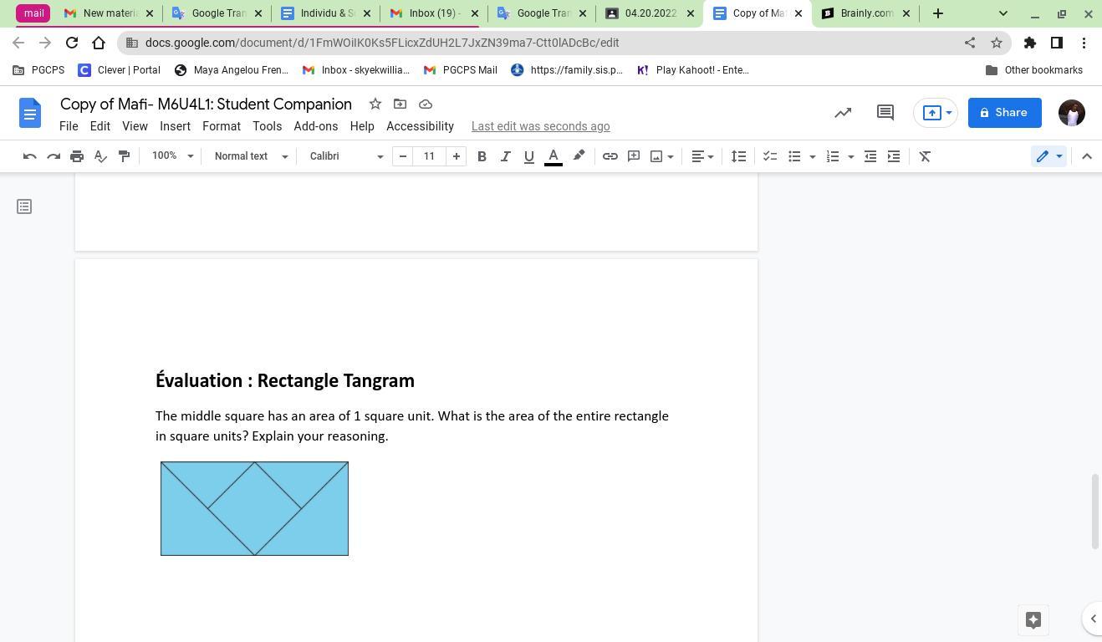
Task: Toggle bold formatting
Action: point(482,156)
